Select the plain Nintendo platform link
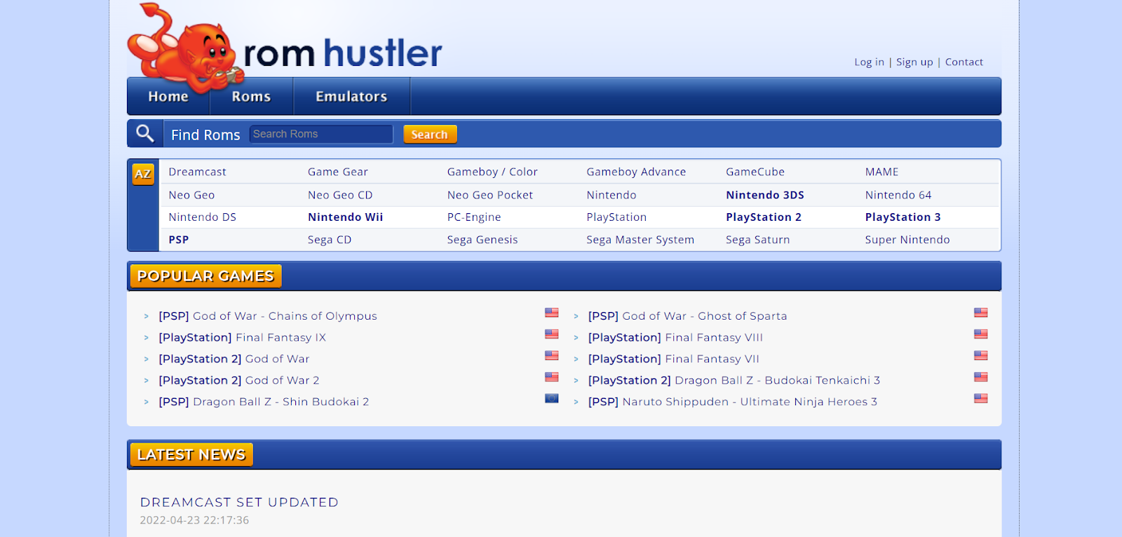 pos(611,195)
